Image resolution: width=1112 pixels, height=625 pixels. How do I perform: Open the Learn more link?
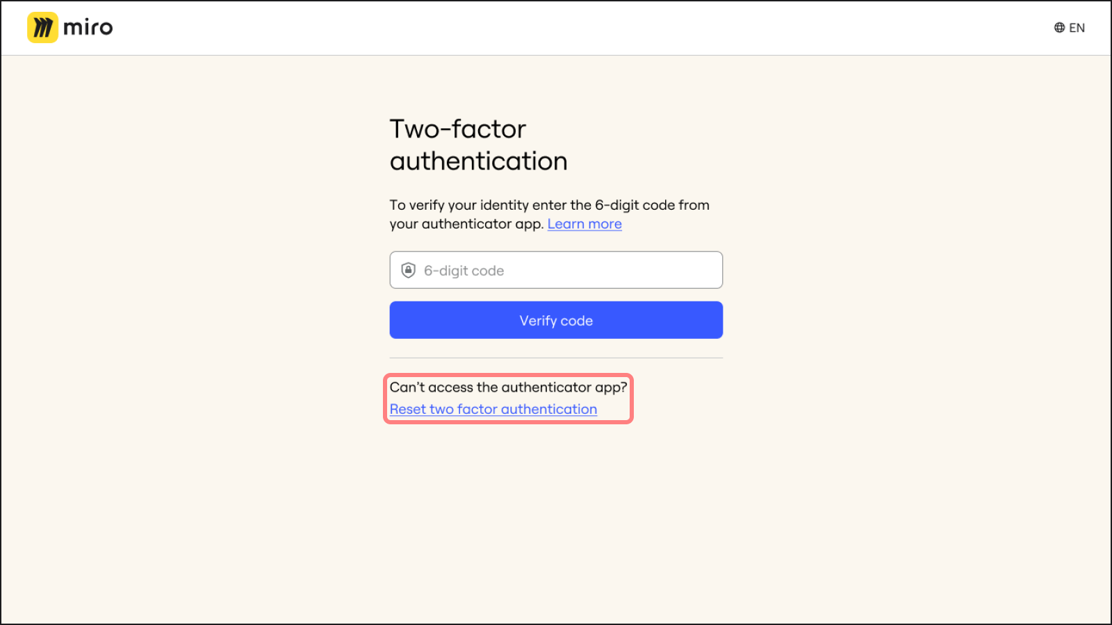click(x=584, y=224)
